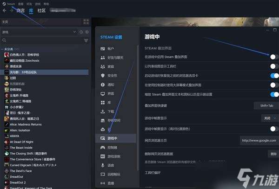Switch to the 社区 (Community) tab

41,11
